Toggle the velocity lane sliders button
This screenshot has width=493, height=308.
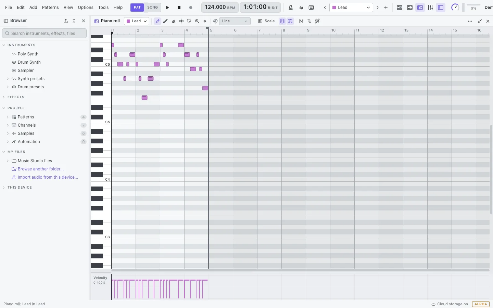pos(290,21)
